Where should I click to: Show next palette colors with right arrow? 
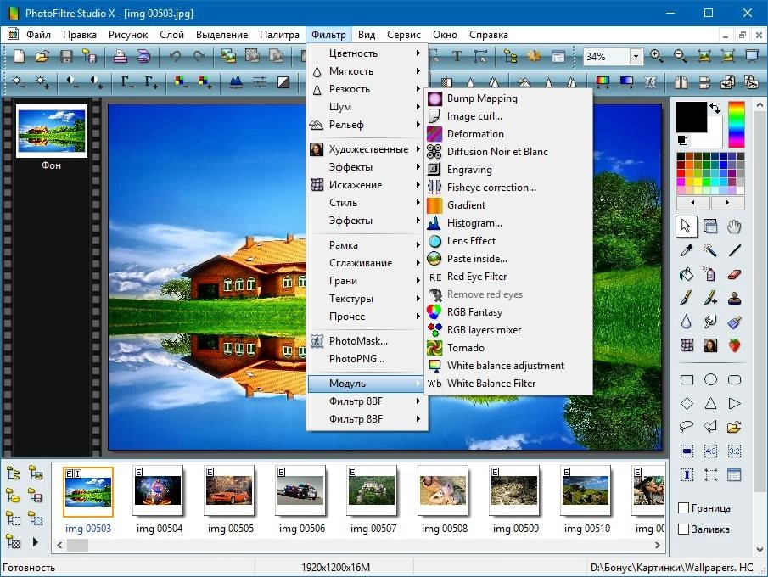[728, 202]
